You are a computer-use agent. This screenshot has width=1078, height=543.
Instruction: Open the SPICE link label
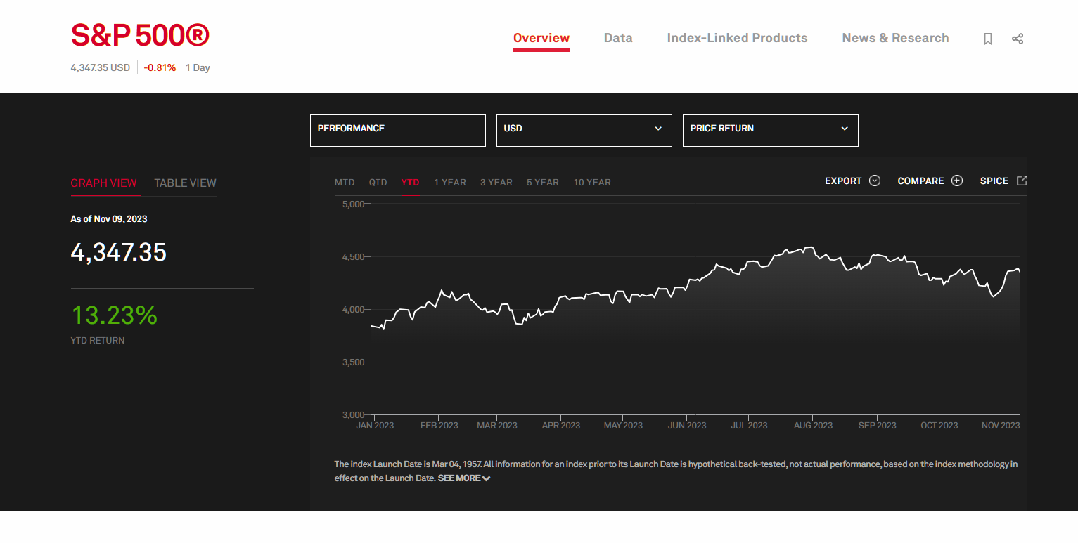(x=994, y=181)
